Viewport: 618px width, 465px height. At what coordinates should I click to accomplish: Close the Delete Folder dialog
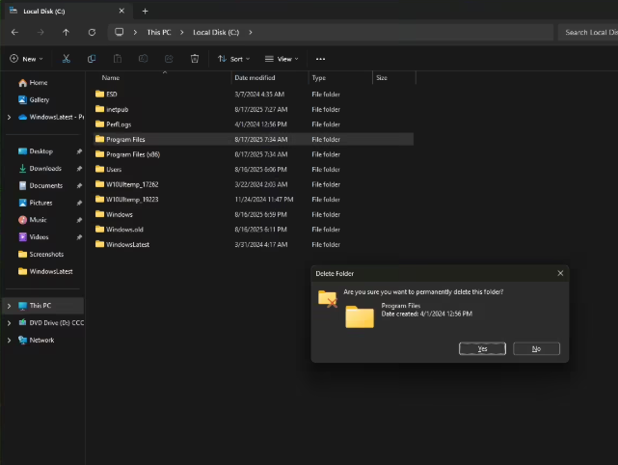pyautogui.click(x=560, y=273)
